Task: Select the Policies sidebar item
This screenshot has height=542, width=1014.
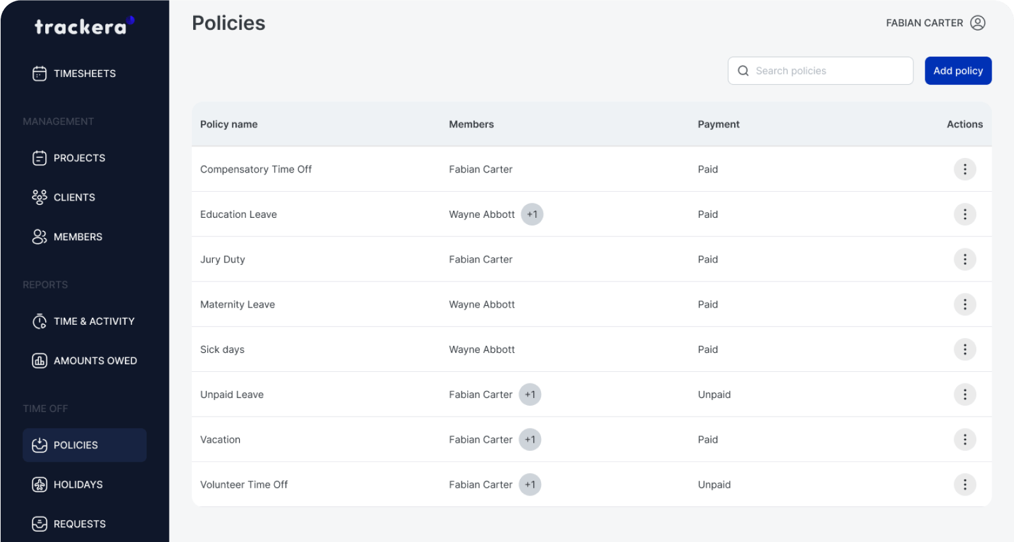Action: pos(84,445)
